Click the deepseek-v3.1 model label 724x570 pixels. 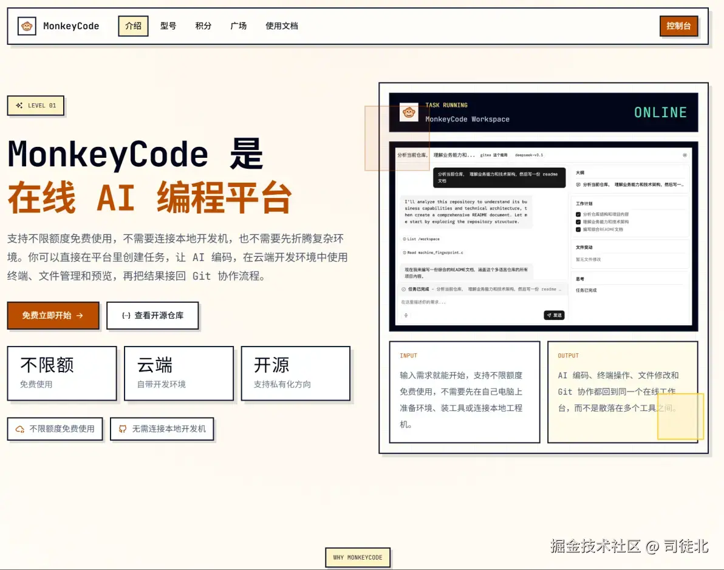529,155
